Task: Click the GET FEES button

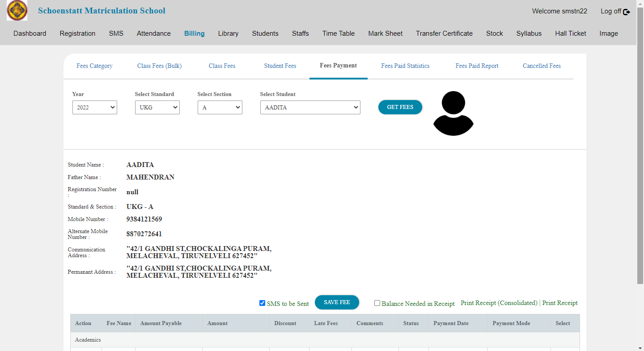Action: (x=400, y=107)
